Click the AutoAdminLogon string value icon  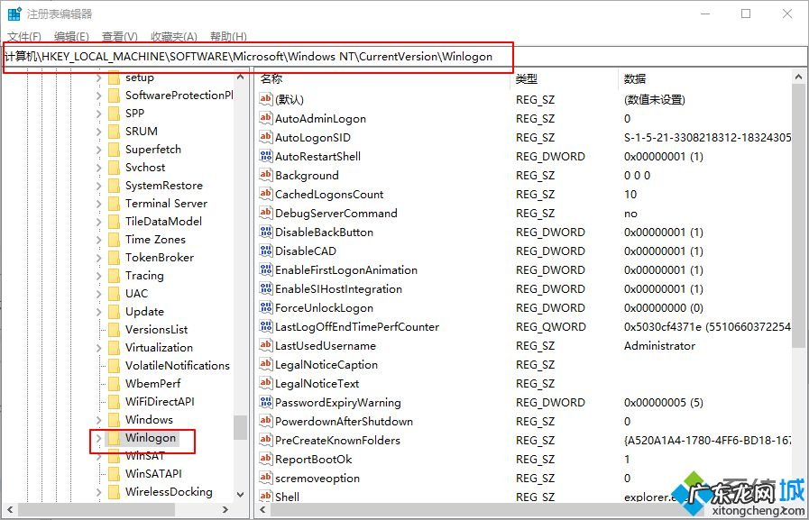coord(266,118)
